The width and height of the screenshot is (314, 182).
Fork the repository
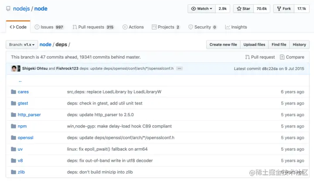(x=284, y=9)
